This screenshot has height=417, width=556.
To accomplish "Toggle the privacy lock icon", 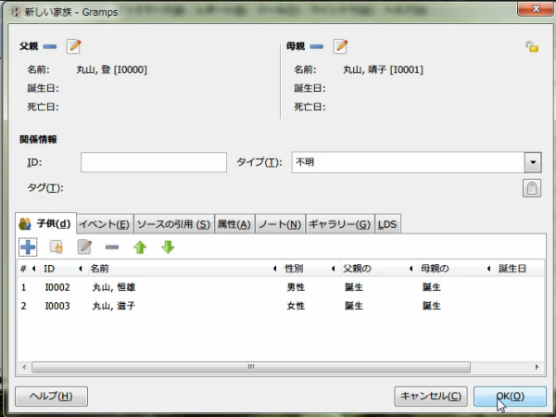I will click(x=532, y=46).
